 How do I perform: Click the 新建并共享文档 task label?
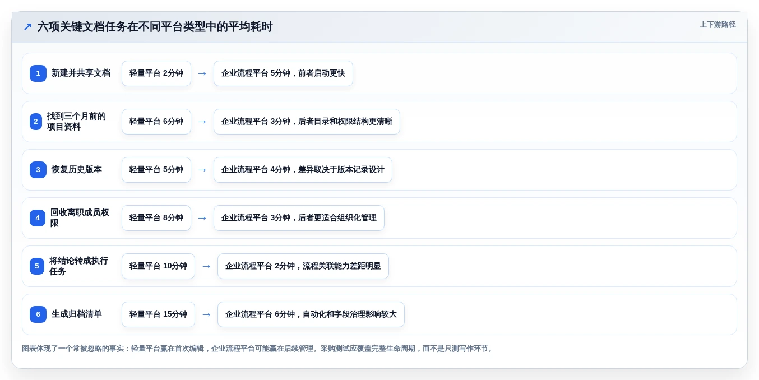coord(81,73)
